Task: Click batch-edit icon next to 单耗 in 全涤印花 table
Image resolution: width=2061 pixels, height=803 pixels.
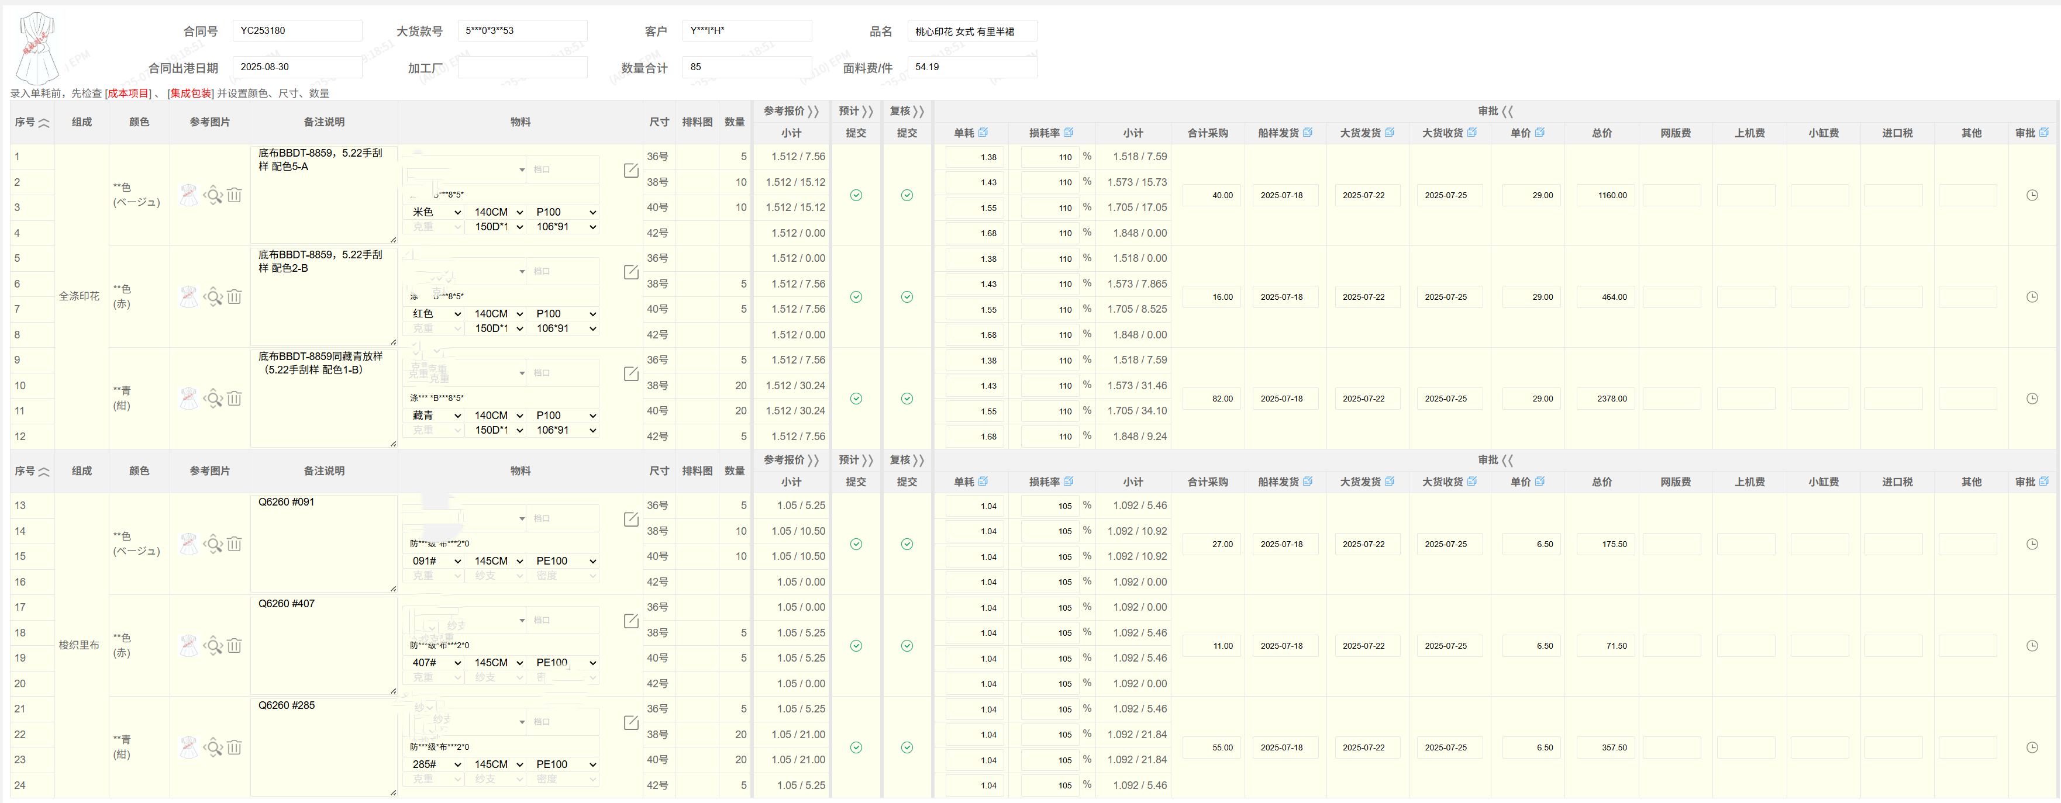Action: tap(983, 132)
